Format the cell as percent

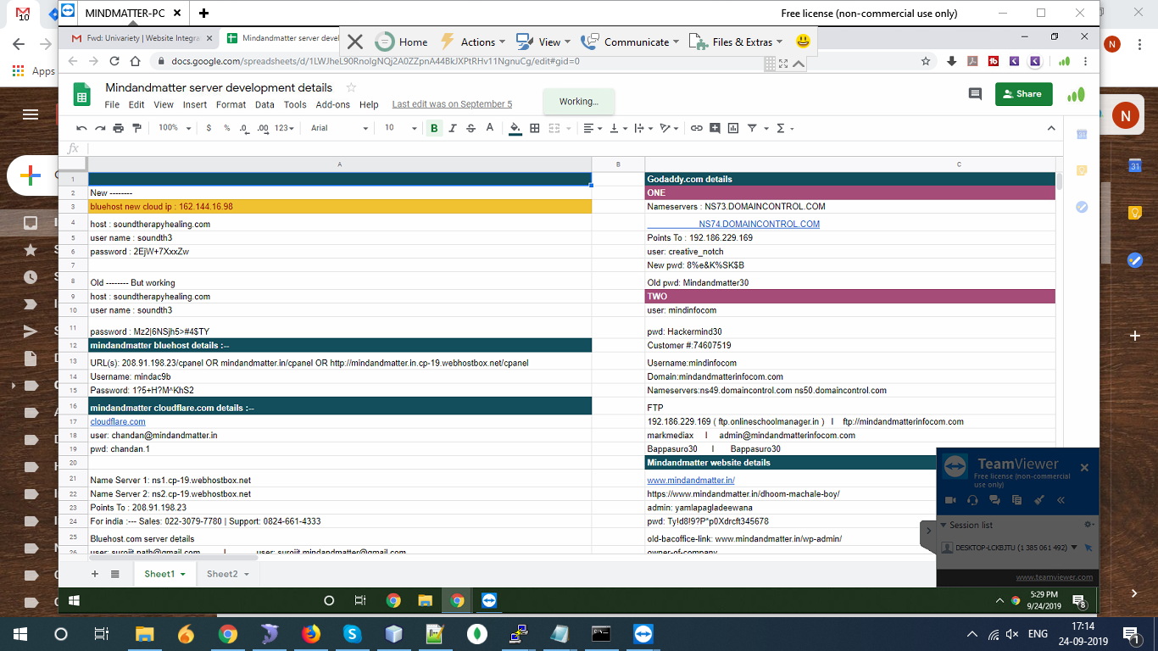[x=226, y=128]
